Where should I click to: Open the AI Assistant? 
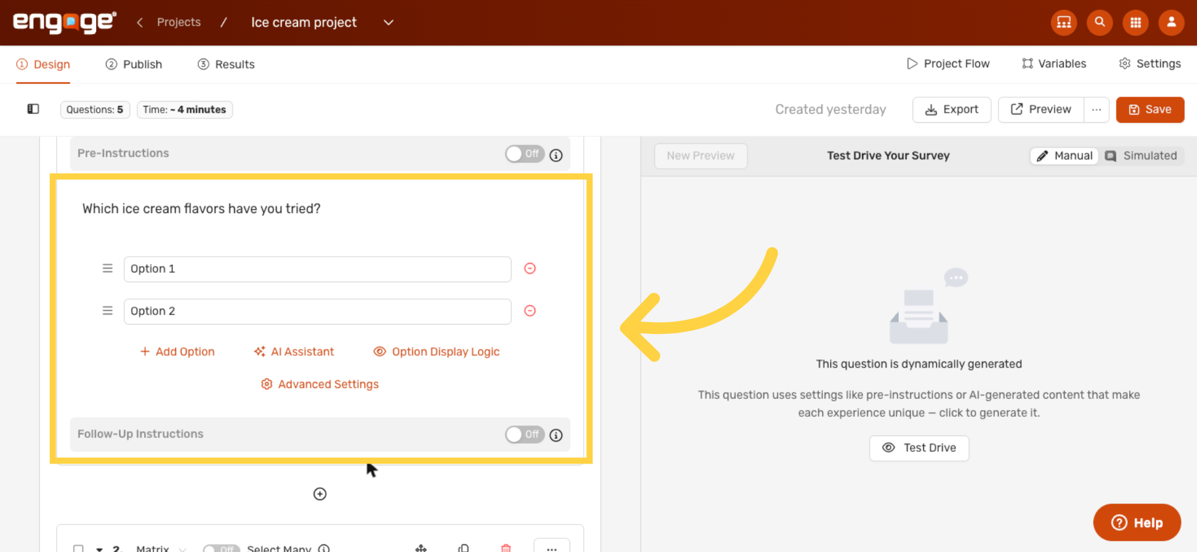coord(294,351)
